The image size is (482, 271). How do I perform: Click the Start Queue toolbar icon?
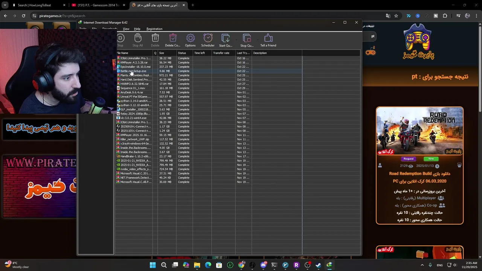point(226,40)
